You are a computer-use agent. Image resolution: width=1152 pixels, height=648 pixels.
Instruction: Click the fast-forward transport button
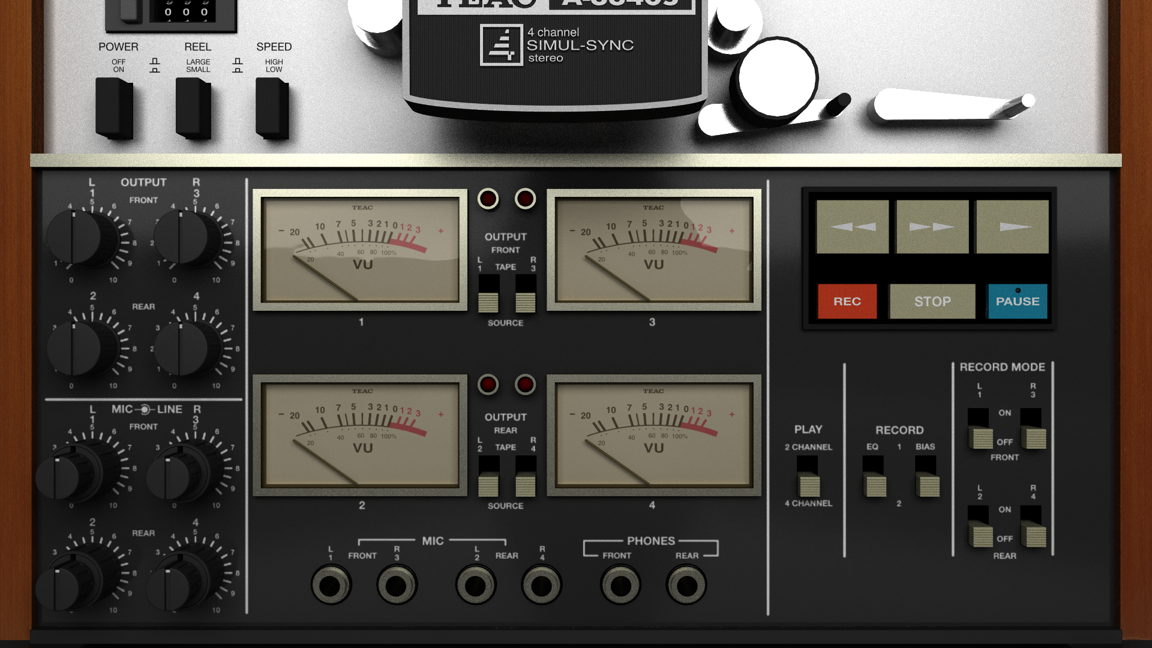coord(932,227)
